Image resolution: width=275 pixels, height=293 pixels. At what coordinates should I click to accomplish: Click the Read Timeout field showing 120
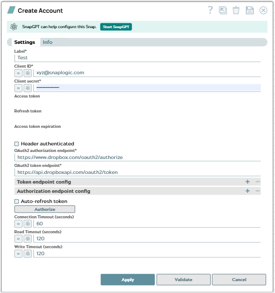pyautogui.click(x=147, y=239)
